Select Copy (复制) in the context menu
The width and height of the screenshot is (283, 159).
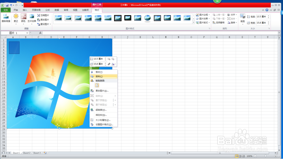pos(104,76)
